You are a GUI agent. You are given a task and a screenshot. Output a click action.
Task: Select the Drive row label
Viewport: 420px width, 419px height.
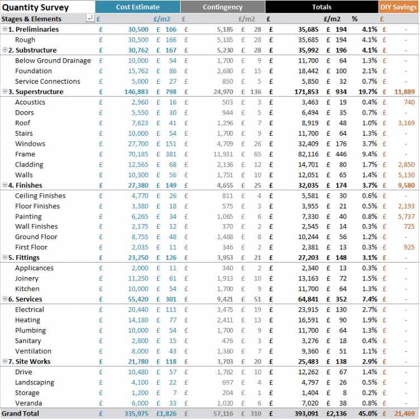23,372
